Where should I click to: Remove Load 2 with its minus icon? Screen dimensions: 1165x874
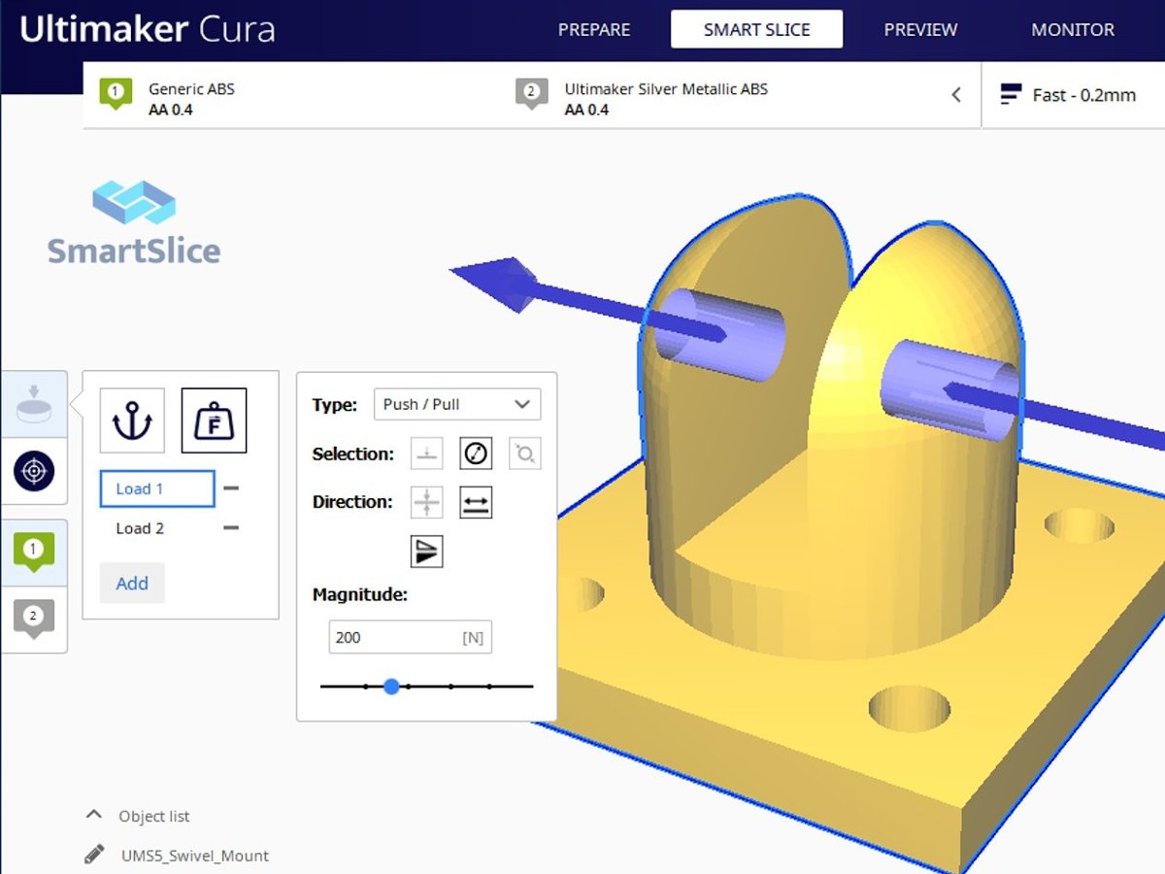coord(231,528)
